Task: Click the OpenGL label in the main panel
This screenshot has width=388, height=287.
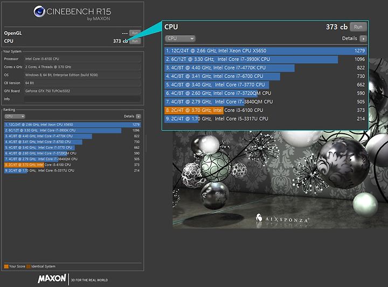Action: 13,33
